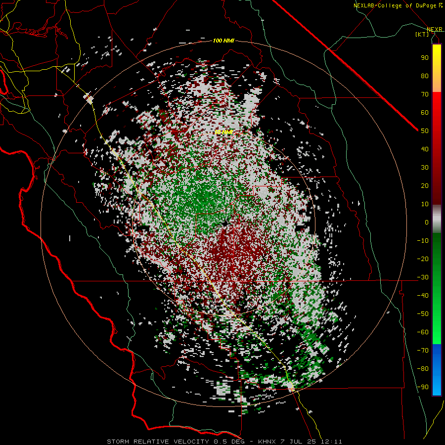Click the NEXR label above color scale

point(435,29)
